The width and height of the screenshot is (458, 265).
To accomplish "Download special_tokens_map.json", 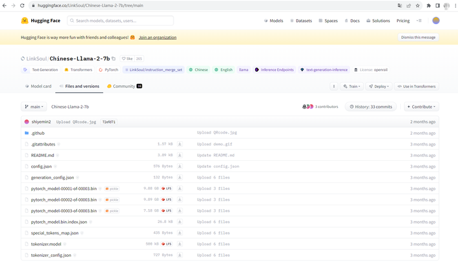I will tap(179, 233).
